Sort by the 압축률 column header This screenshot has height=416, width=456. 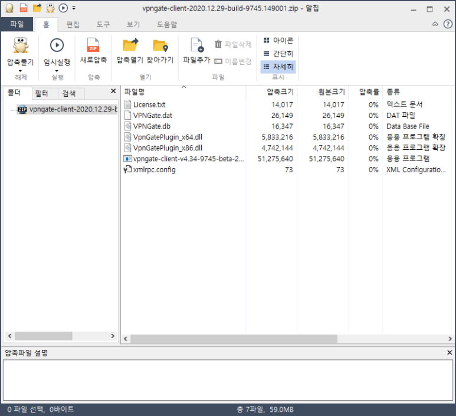tap(366, 92)
